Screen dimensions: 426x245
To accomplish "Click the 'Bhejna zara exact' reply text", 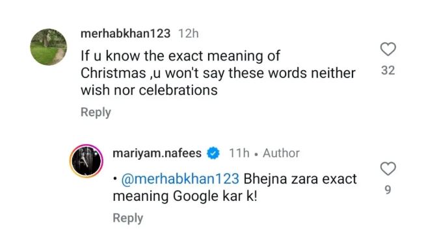I will point(300,179).
